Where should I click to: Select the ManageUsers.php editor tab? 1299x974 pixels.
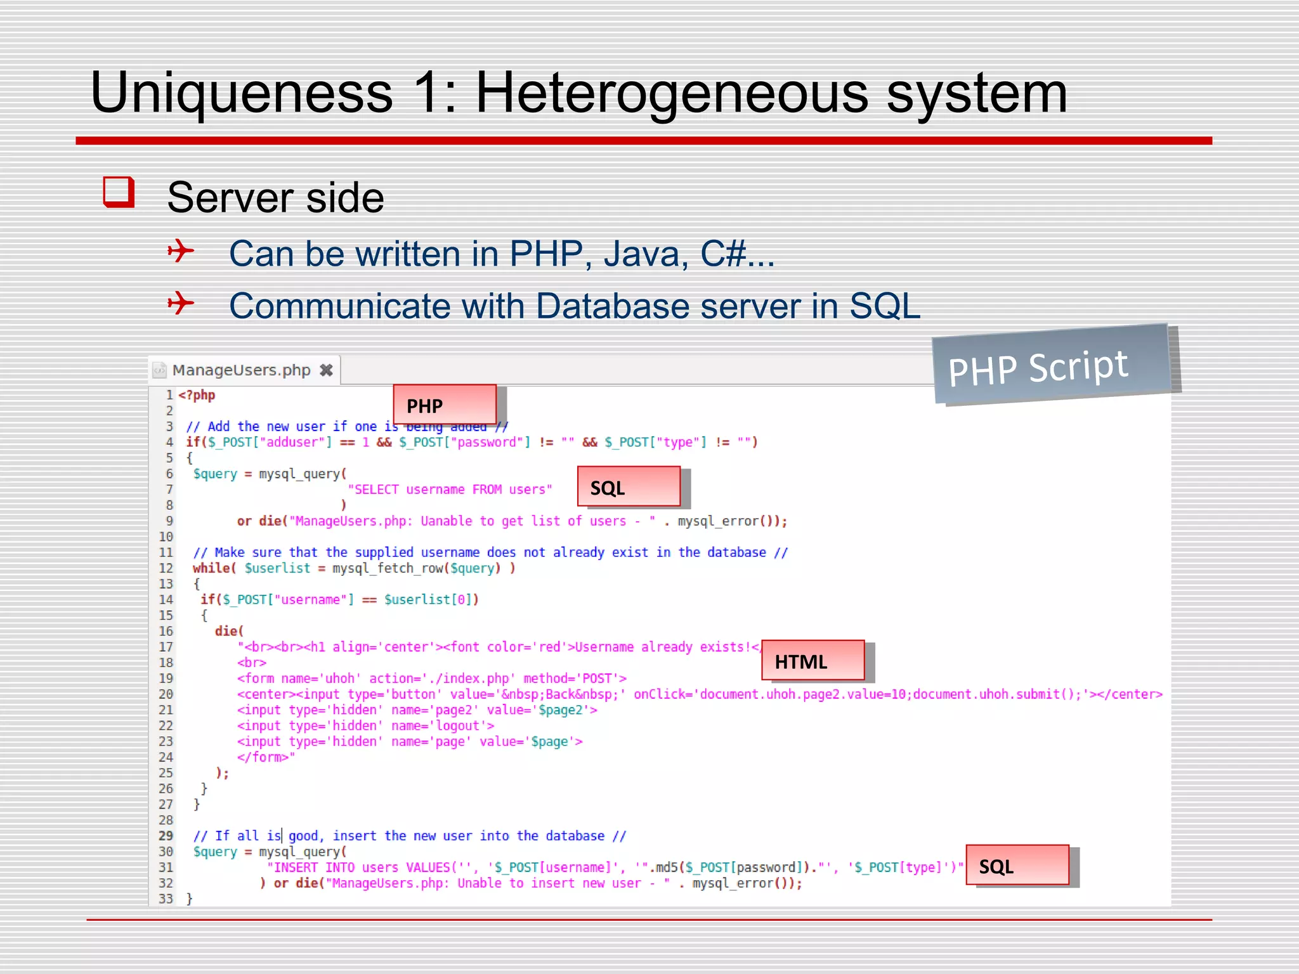point(245,370)
